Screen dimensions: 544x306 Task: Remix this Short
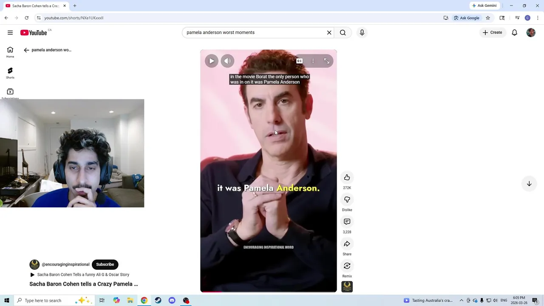tap(347, 266)
